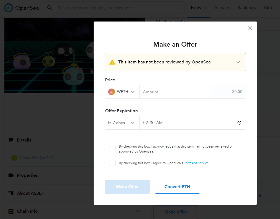Click the WETH token icon in Price field
Screen dimensions: 280x219
tap(111, 92)
